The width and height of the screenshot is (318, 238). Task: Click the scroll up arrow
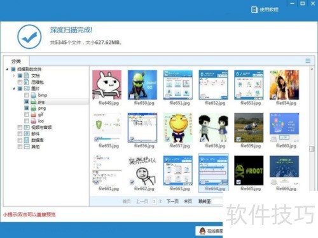(x=312, y=69)
